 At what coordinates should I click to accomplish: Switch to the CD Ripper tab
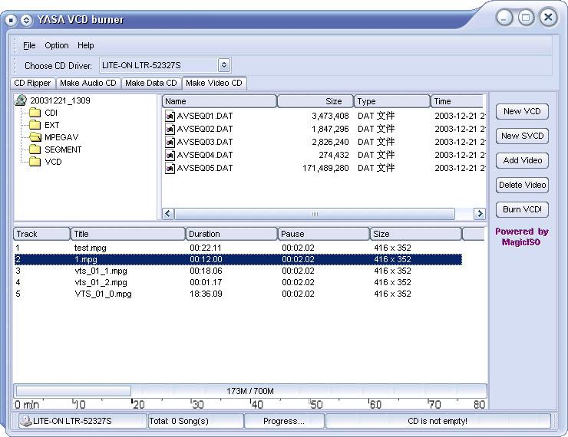click(32, 83)
